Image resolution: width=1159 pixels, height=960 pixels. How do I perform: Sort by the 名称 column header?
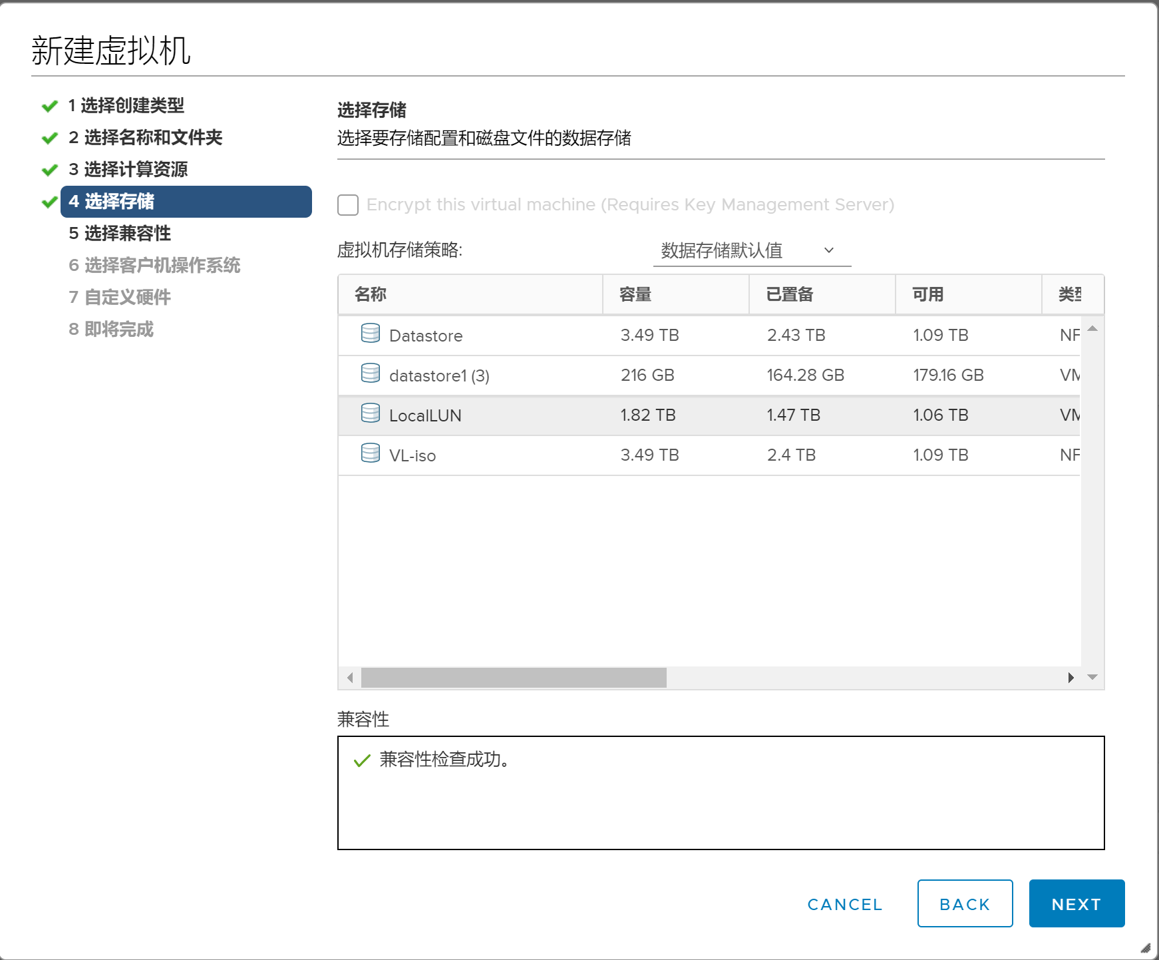(x=470, y=294)
